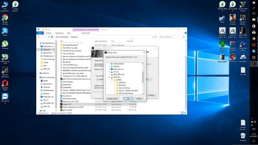
Task: Click the Explorer back navigation arrow
Action: [x=39, y=37]
